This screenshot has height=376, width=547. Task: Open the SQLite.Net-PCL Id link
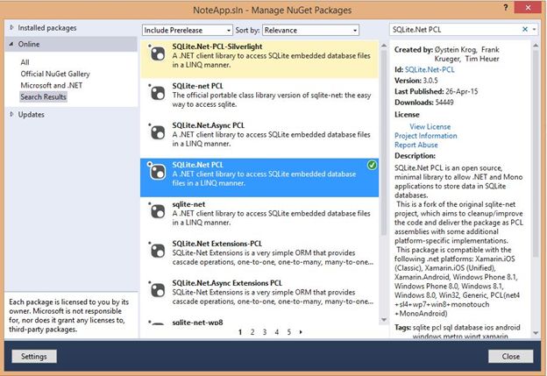tap(430, 70)
